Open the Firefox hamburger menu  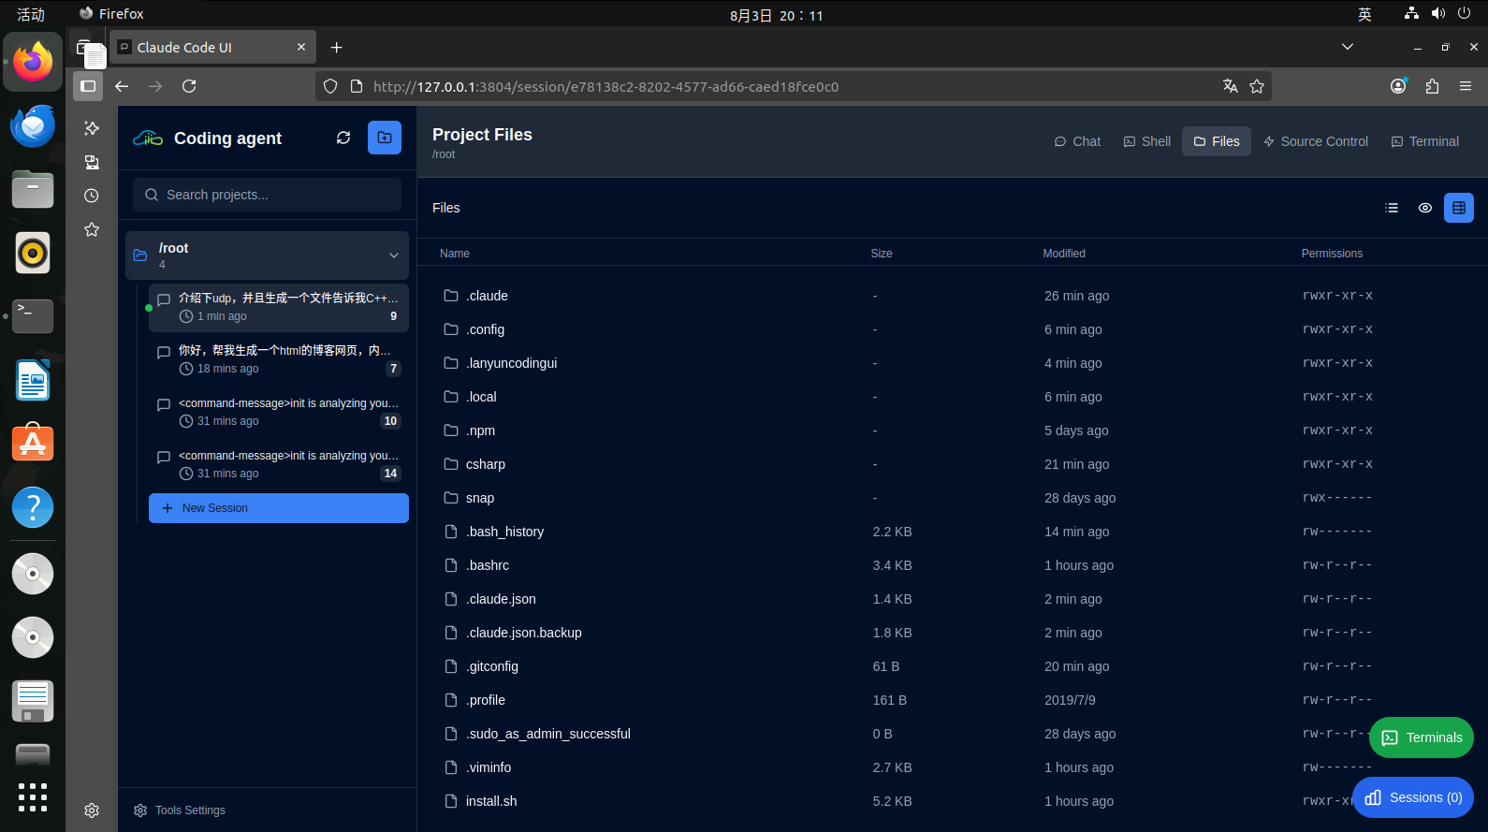[x=1466, y=86]
